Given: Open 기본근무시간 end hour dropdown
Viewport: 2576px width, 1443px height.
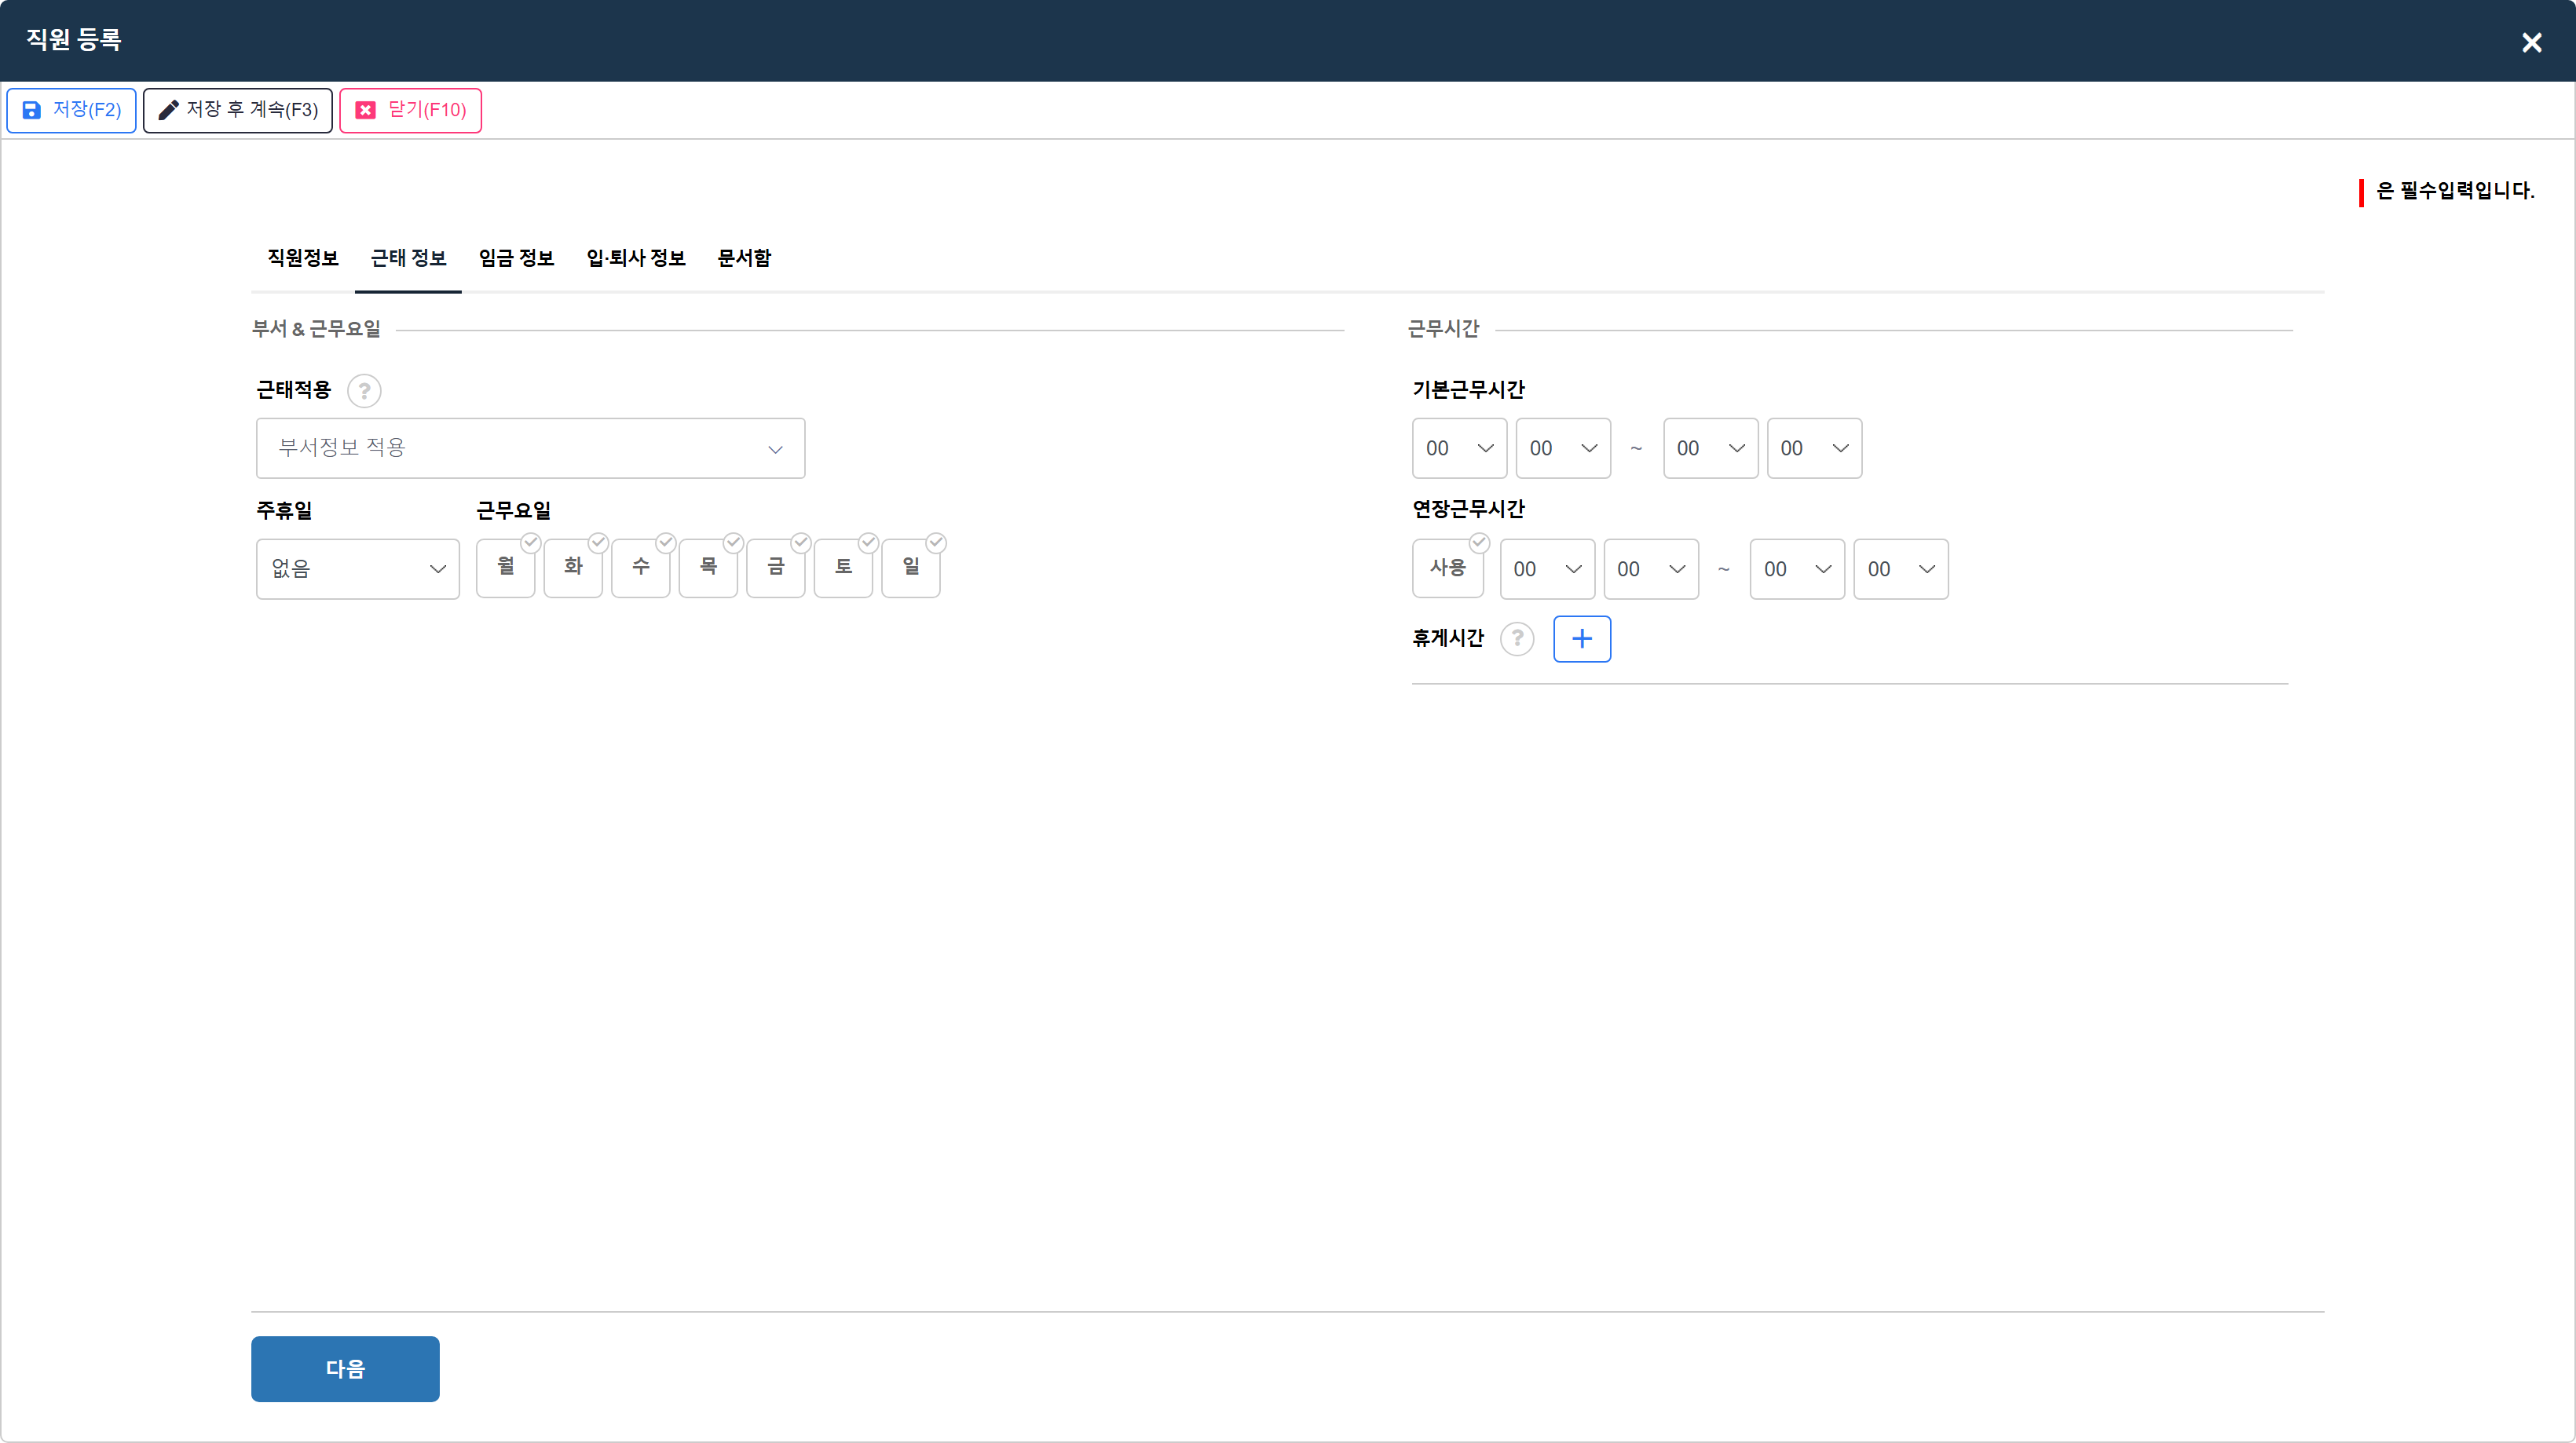Looking at the screenshot, I should click(1711, 449).
